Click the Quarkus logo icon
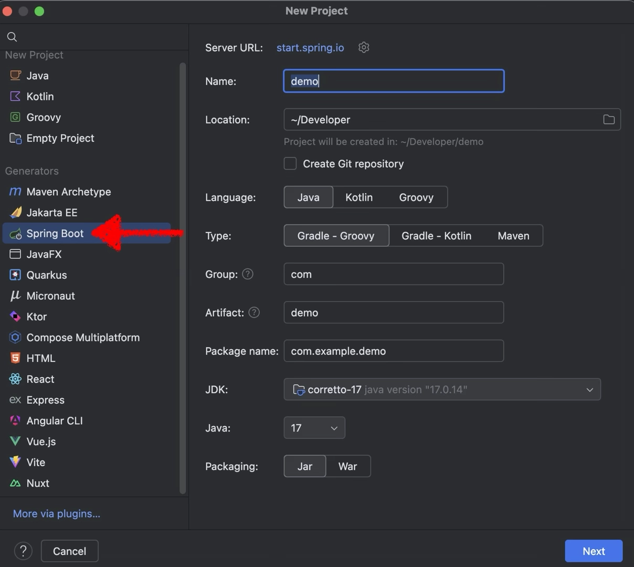 pos(16,275)
